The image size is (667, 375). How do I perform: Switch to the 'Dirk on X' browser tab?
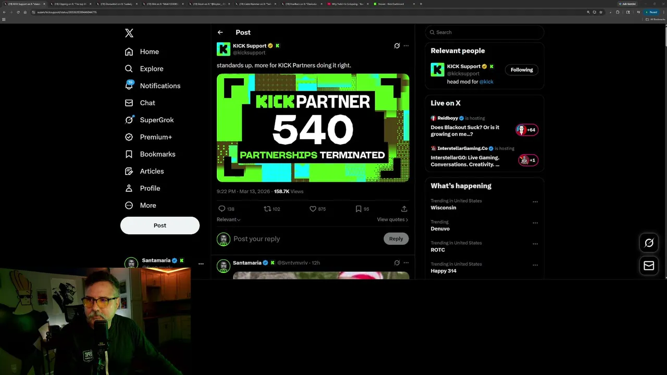coord(163,4)
